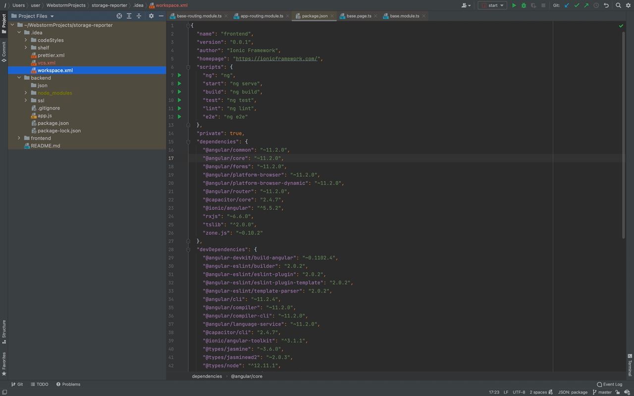This screenshot has width=634, height=396.
Task: Open the start run configuration dropdown
Action: coord(492,5)
